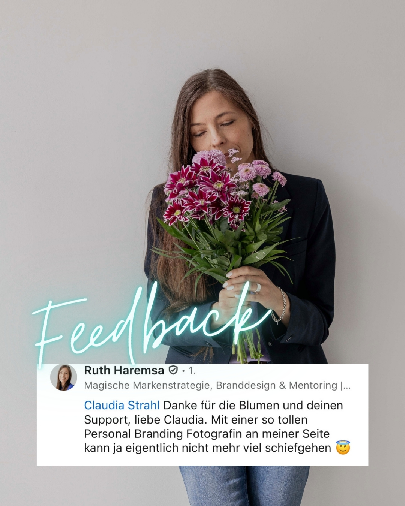This screenshot has width=405, height=506.
Task: Click the blue jeans below the comment card
Action: tap(244, 485)
